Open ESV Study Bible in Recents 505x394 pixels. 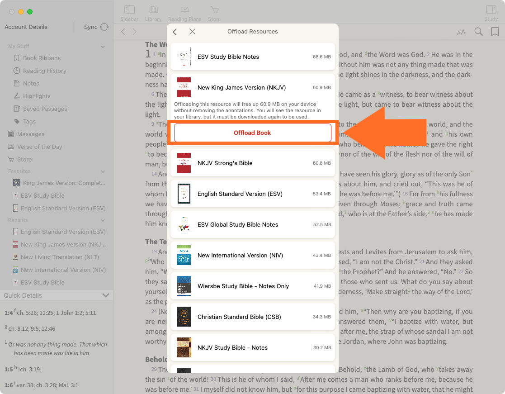38,283
